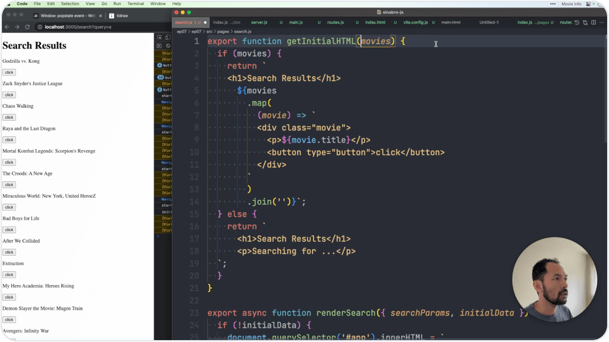Activate DevTools inspect element picker
Image resolution: width=609 pixels, height=342 pixels.
tap(160, 37)
